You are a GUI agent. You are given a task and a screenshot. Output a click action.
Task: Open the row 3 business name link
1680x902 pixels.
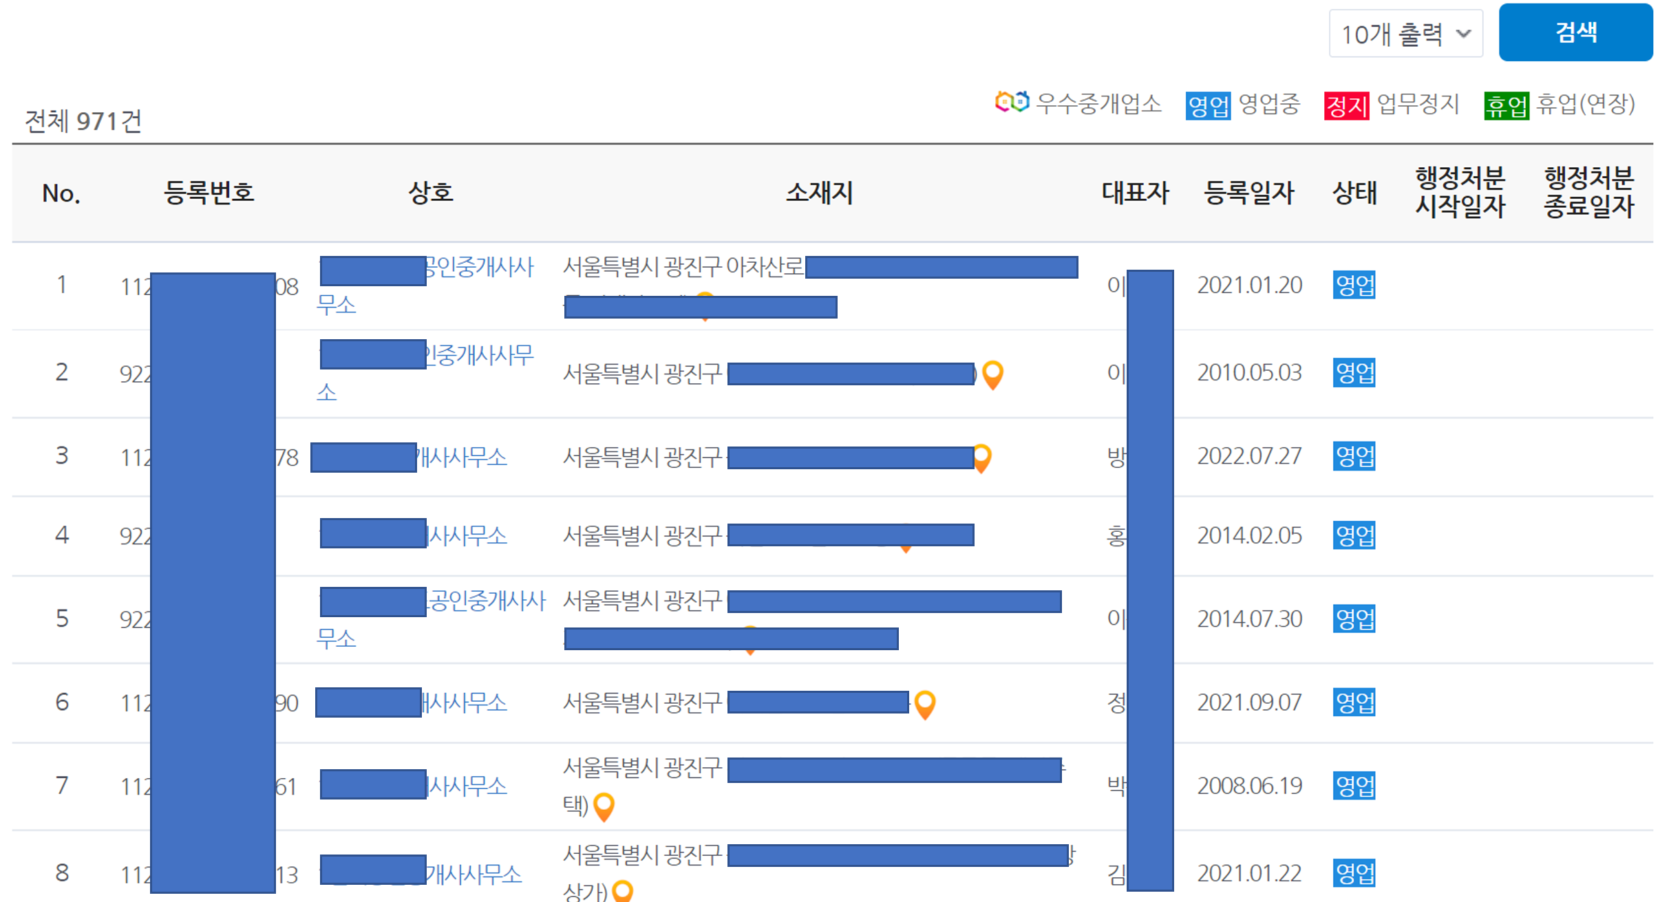(x=461, y=458)
